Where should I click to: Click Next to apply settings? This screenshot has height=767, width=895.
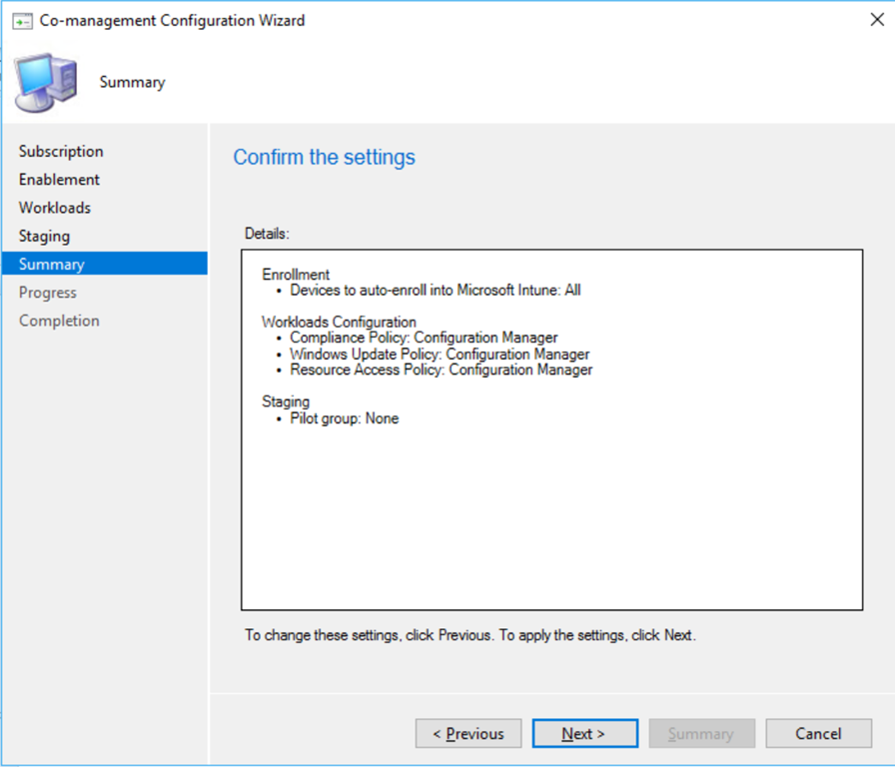[585, 733]
